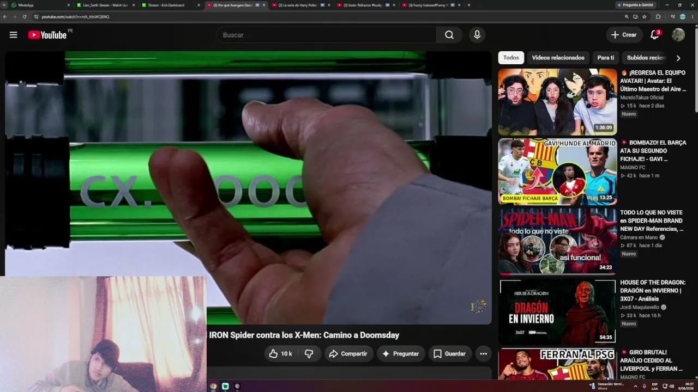Open the three-dot more actions menu

(483, 354)
